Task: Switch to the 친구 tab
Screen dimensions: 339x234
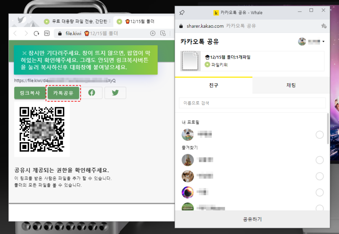Action: (214, 85)
